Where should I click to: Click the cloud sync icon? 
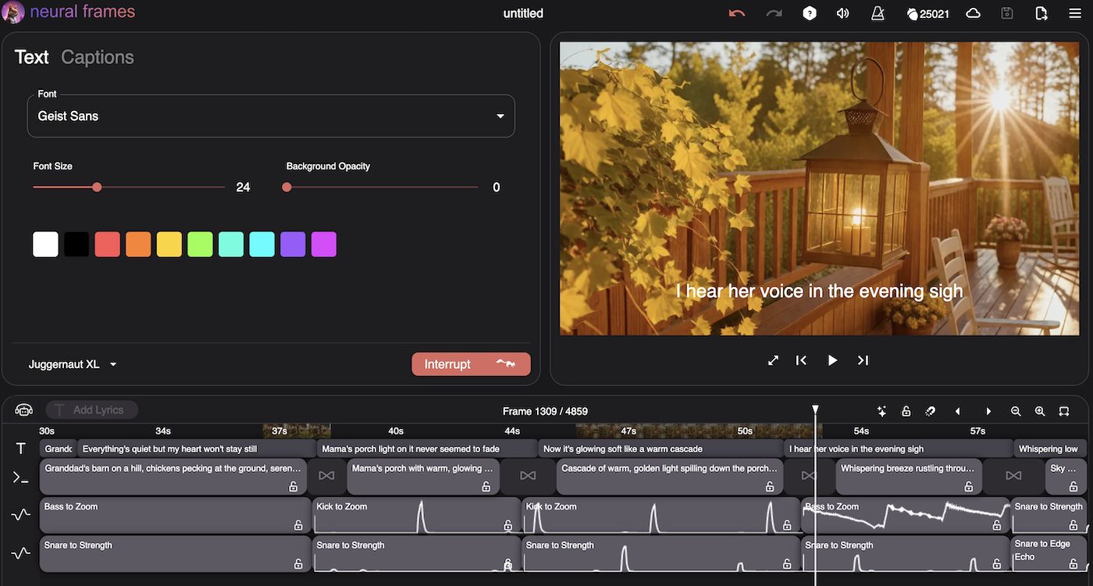[973, 13]
